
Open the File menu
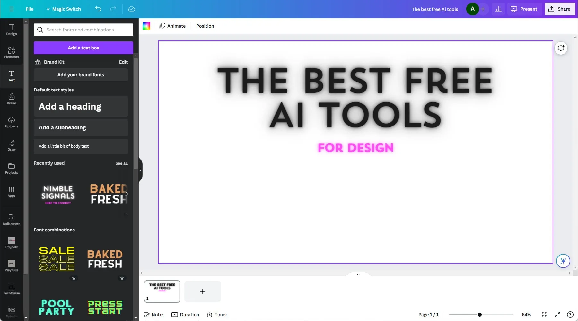[x=30, y=9]
